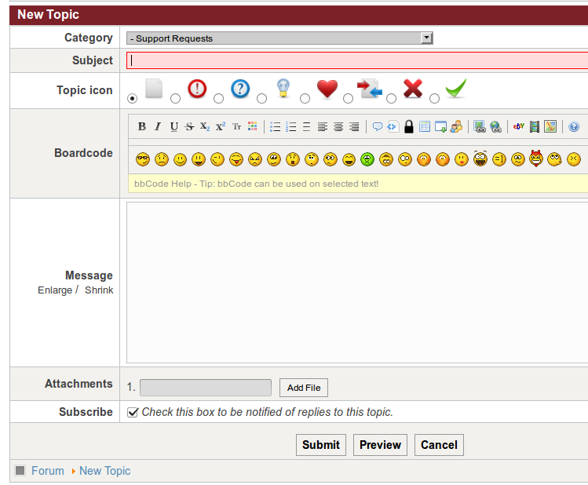588x485 pixels.
Task: Insert the kiss smiley with red lips
Action: [x=462, y=159]
